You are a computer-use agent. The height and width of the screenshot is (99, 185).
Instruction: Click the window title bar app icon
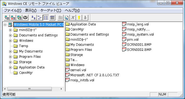[4, 4]
